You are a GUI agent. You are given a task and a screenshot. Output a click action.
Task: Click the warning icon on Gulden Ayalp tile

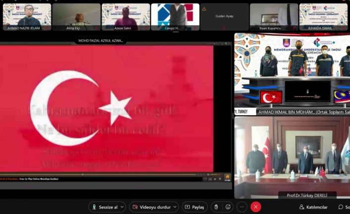point(204,9)
